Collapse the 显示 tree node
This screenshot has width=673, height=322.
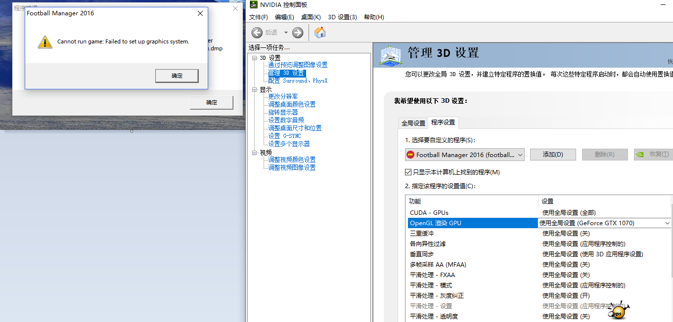pos(255,90)
